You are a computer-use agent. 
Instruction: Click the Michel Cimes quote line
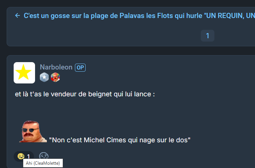tap(120, 140)
